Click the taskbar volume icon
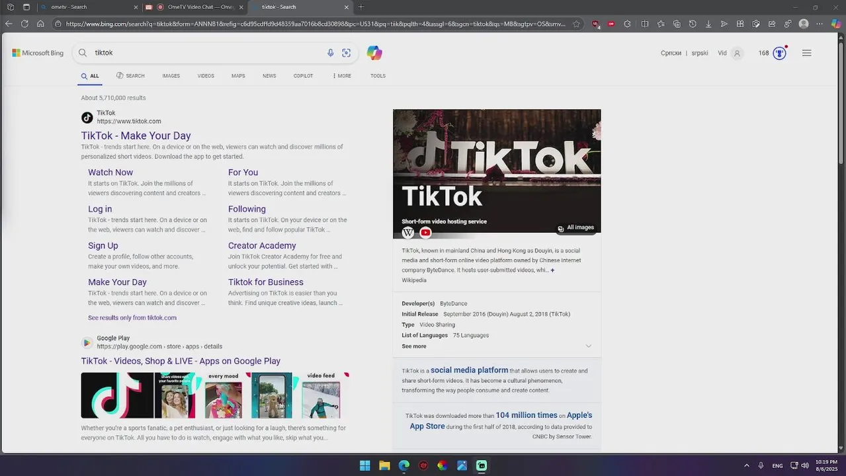The image size is (846, 476). click(805, 465)
